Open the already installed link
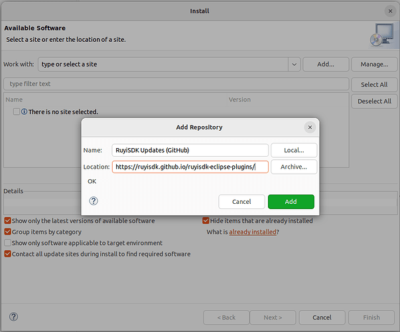The height and width of the screenshot is (332, 400). coord(253,232)
